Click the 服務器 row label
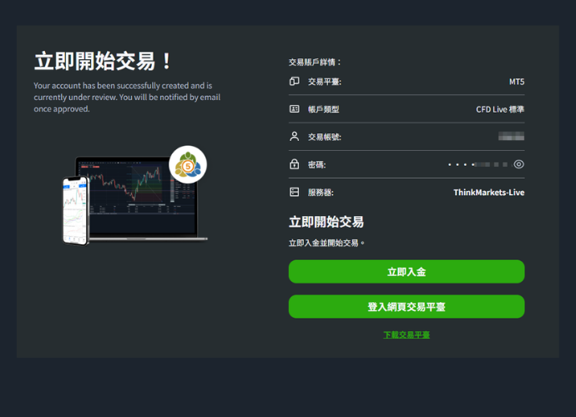 click(321, 193)
